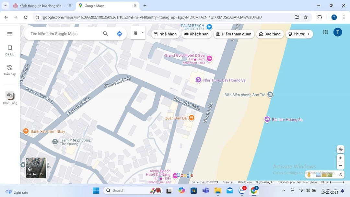
Task: Click Gửi ý kiến phản hồi về sản phẩm
Action: pos(297,182)
